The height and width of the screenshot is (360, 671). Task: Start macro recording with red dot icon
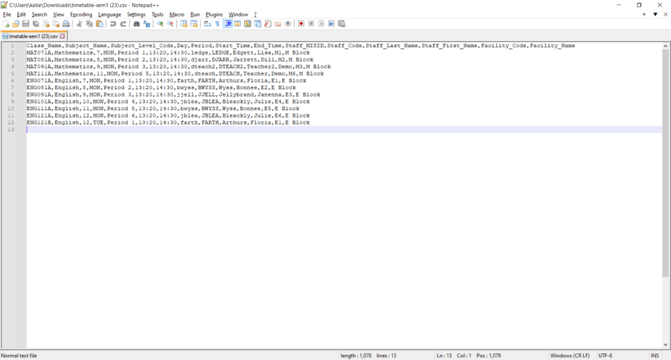[x=301, y=24]
